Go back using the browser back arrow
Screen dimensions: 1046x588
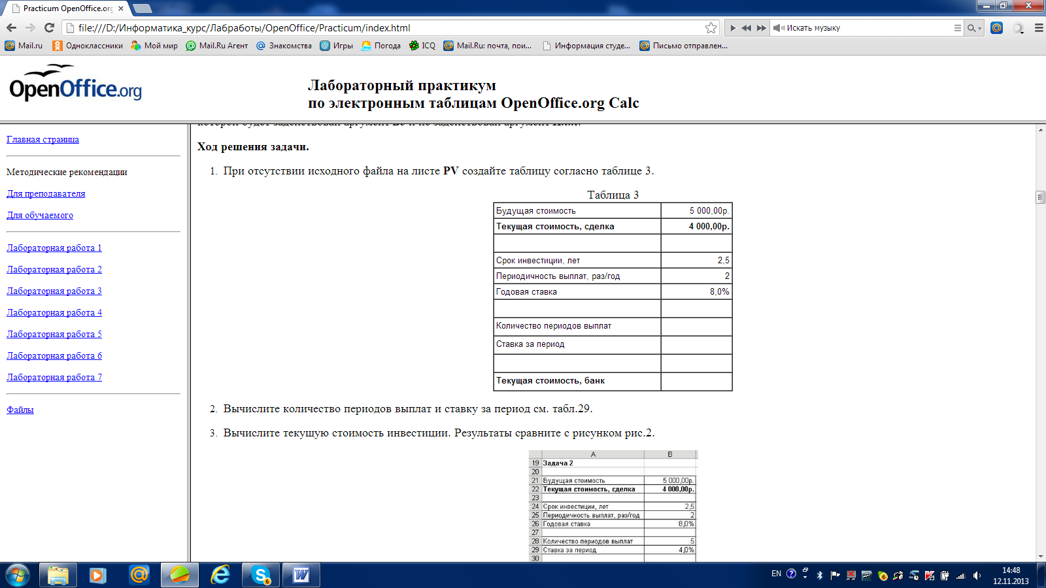tap(11, 27)
